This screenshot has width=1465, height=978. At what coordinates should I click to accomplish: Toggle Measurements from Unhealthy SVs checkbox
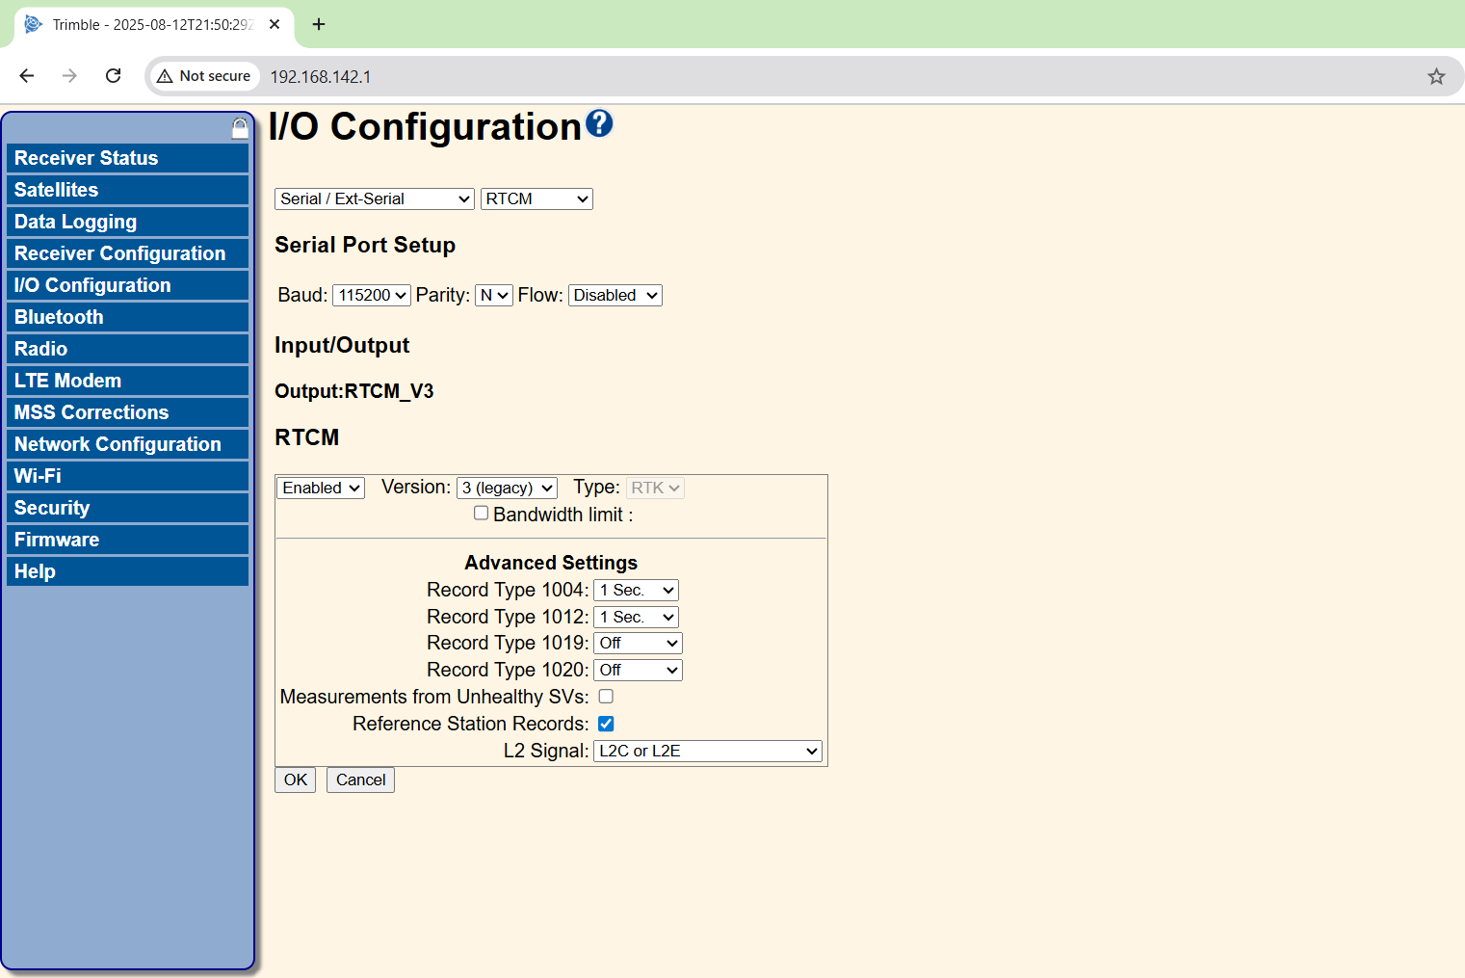(x=606, y=696)
